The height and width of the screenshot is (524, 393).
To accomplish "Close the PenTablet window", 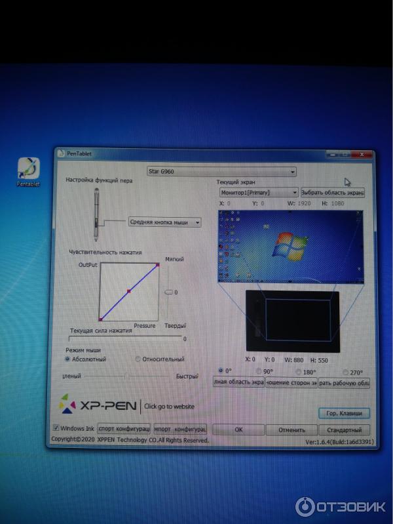I will point(362,154).
